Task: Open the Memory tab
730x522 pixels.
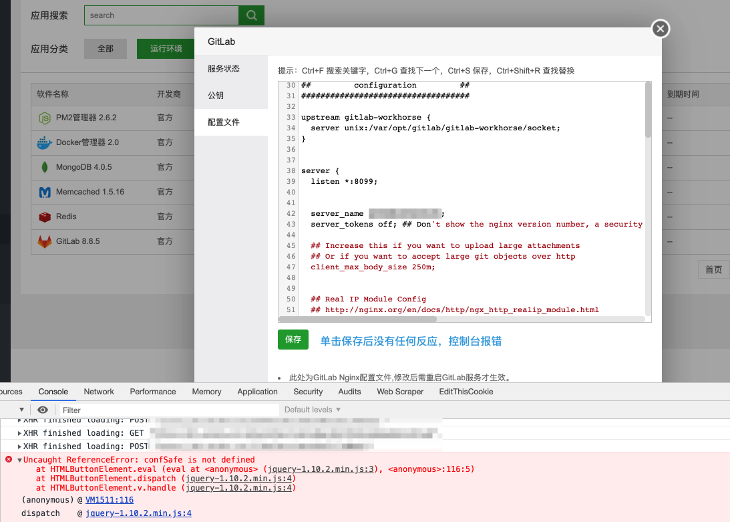Action: coord(206,392)
